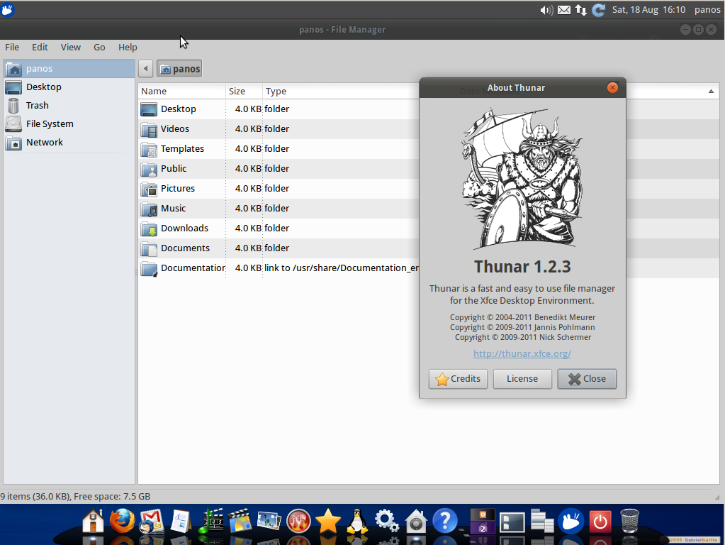The width and height of the screenshot is (725, 545).
Task: Click the clock showing Sat, 18 Aug 16:10
Action: [x=648, y=10]
